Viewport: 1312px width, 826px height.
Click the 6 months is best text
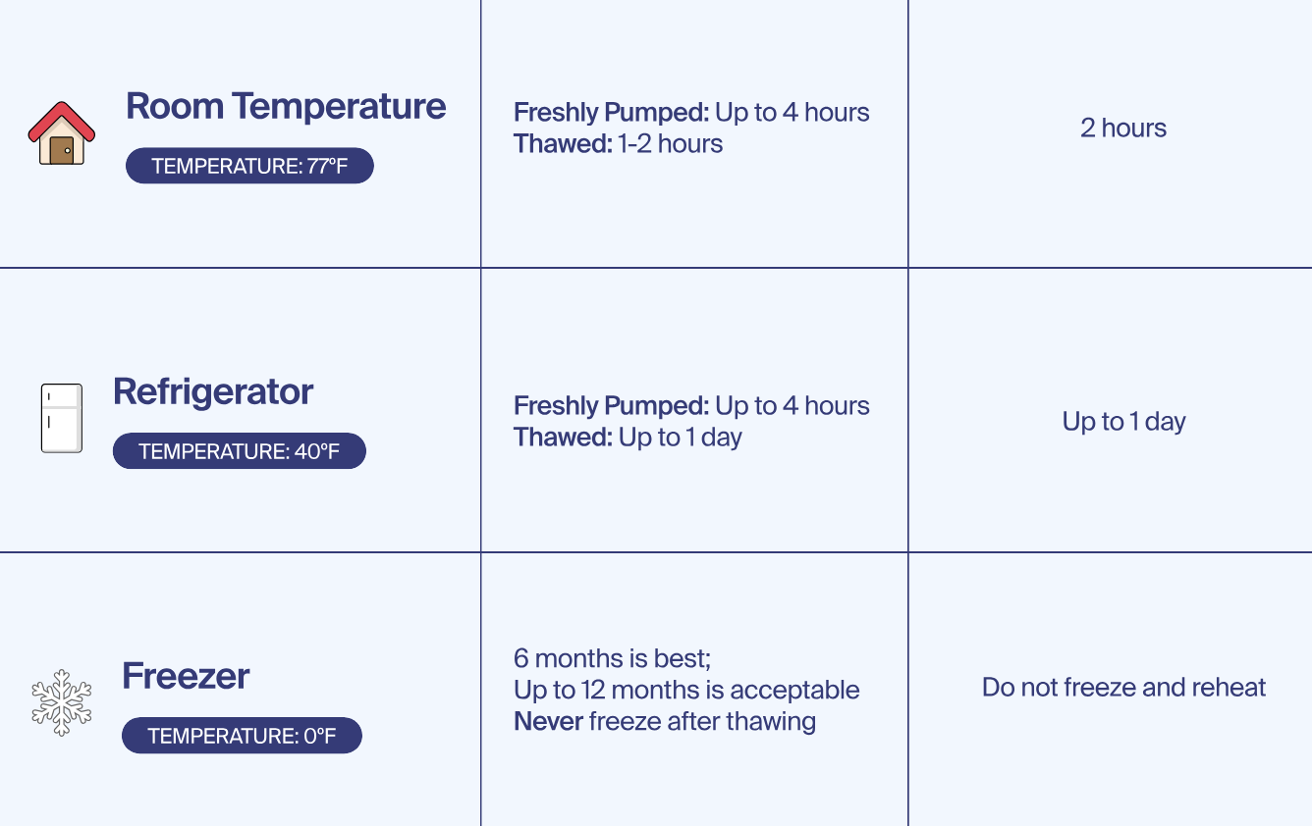click(x=619, y=658)
